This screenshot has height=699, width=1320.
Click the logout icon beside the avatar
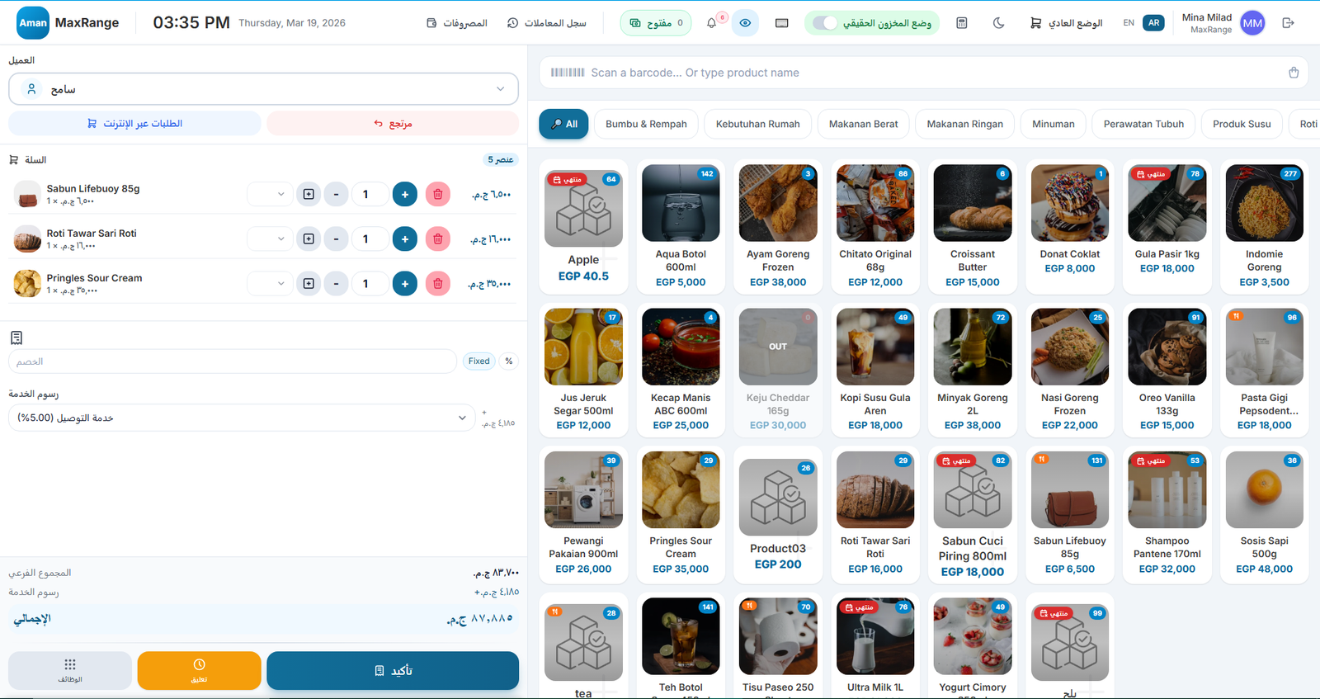(x=1289, y=23)
